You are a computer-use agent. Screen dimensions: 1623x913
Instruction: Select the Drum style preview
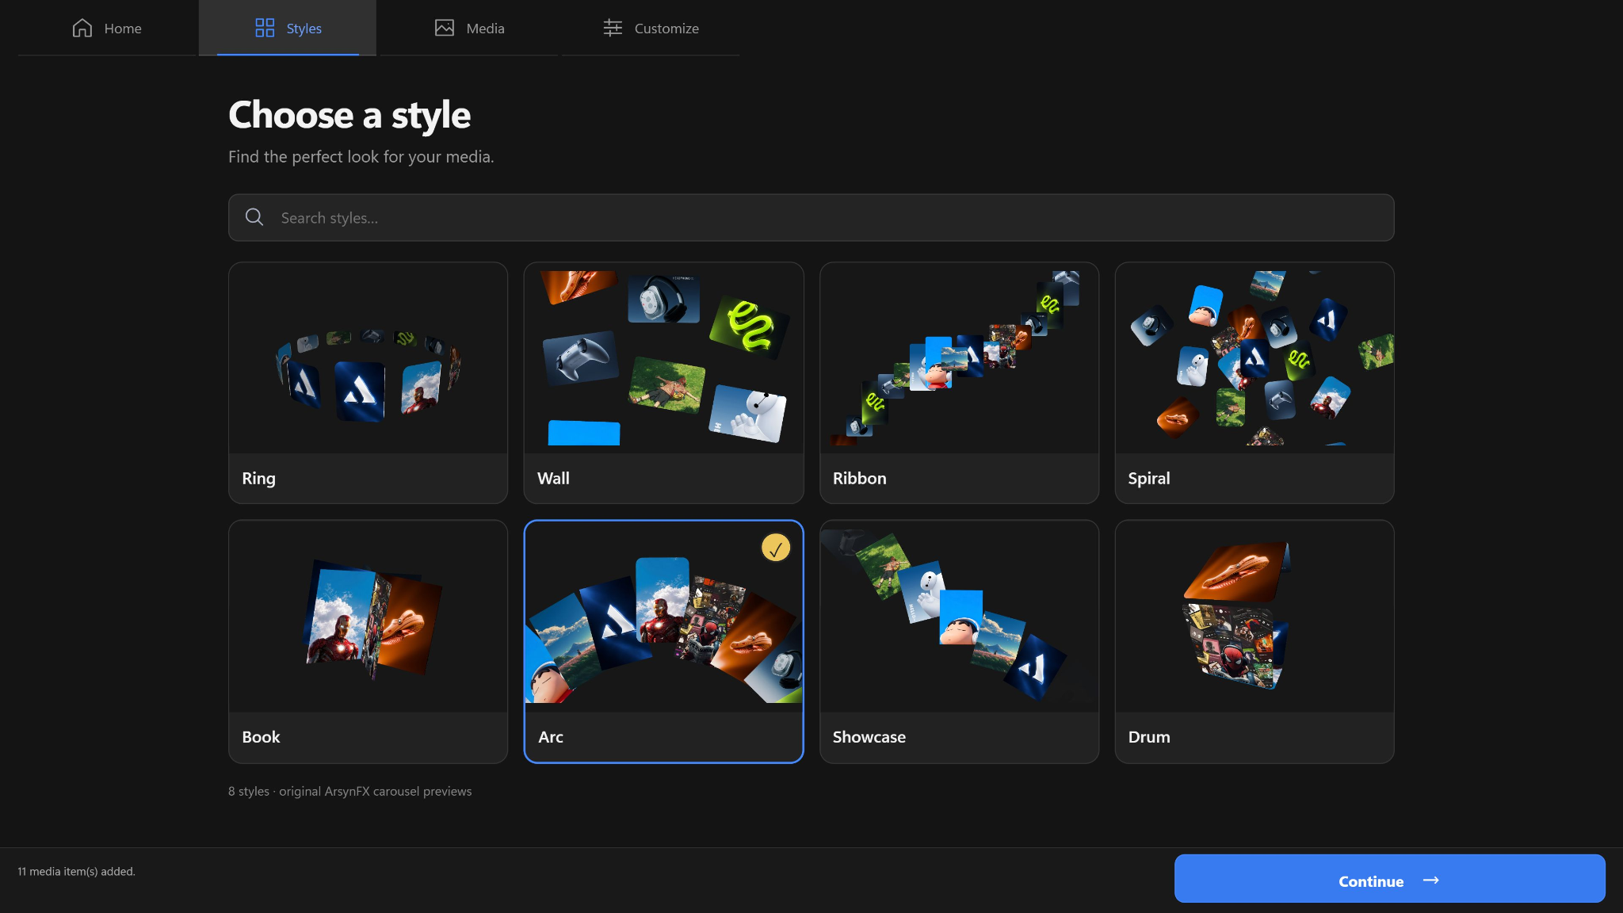(1254, 617)
